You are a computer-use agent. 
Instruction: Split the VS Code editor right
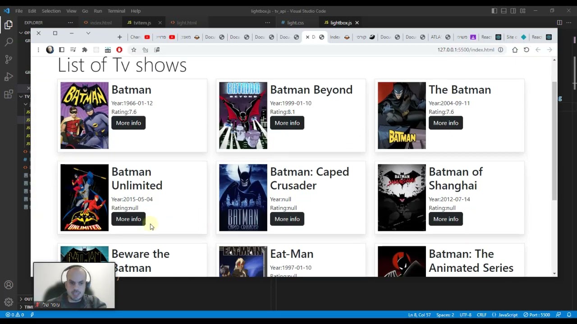click(559, 22)
